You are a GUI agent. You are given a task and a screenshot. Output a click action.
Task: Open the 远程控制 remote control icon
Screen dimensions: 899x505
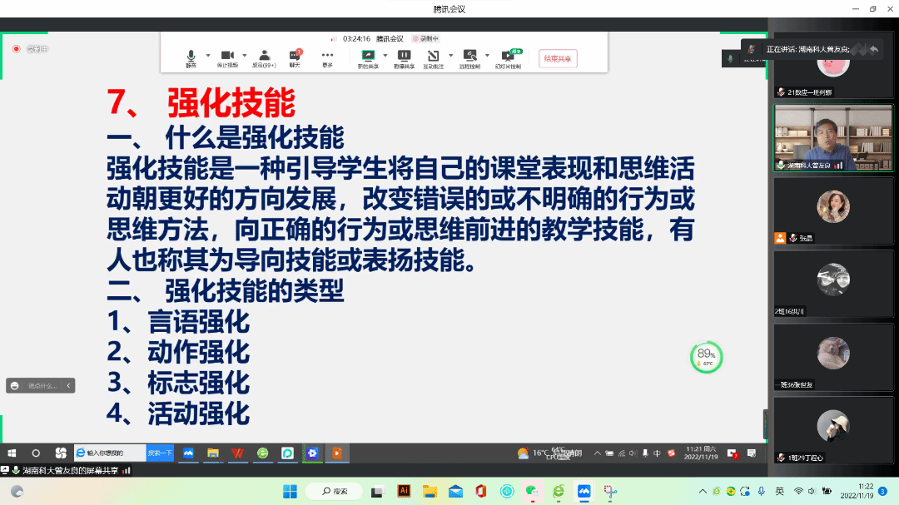point(470,58)
